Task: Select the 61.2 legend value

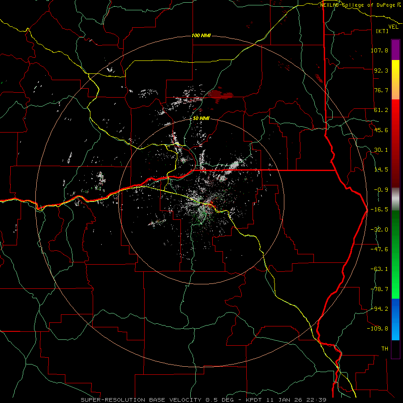Action: coord(381,110)
